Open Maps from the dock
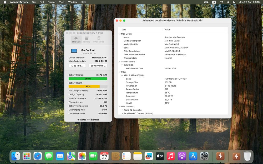Screen dimensions: 263x164 point(71,156)
